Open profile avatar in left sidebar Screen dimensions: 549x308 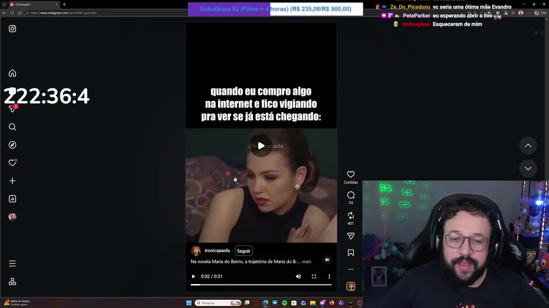[x=12, y=217]
